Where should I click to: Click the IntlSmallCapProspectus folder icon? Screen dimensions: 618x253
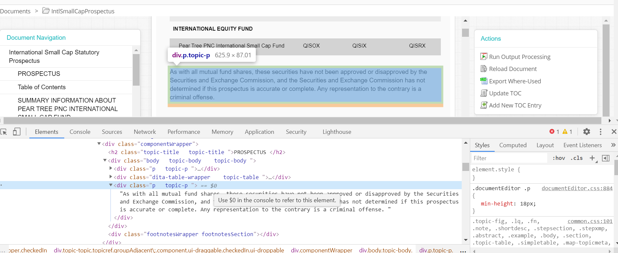46,11
